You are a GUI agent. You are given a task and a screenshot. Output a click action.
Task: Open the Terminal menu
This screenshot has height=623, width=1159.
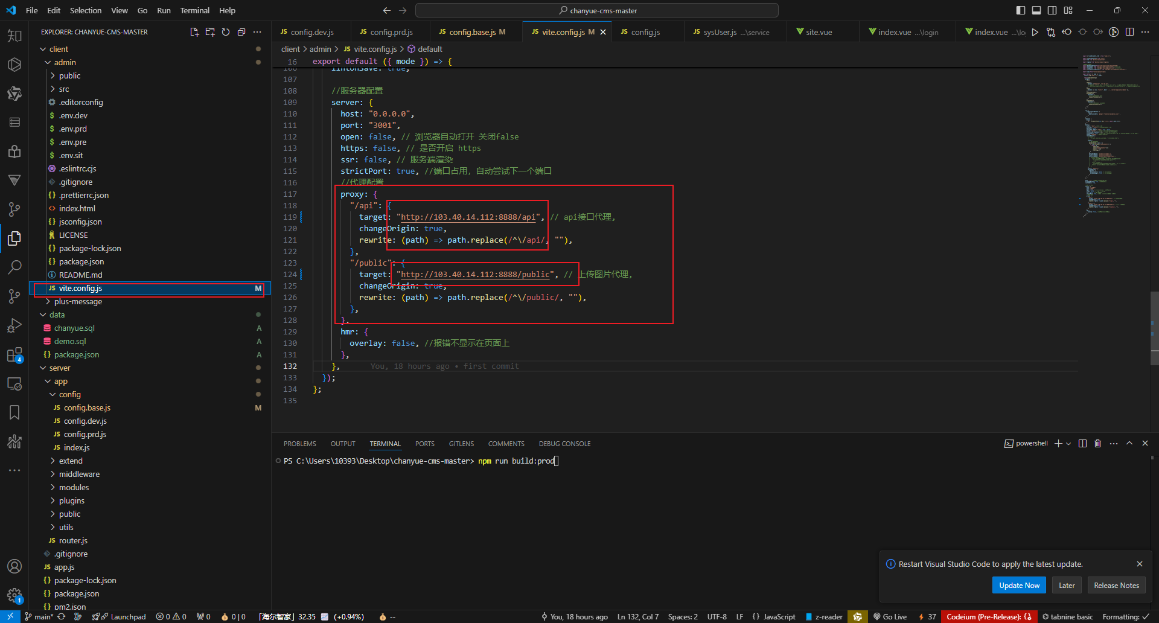click(194, 10)
